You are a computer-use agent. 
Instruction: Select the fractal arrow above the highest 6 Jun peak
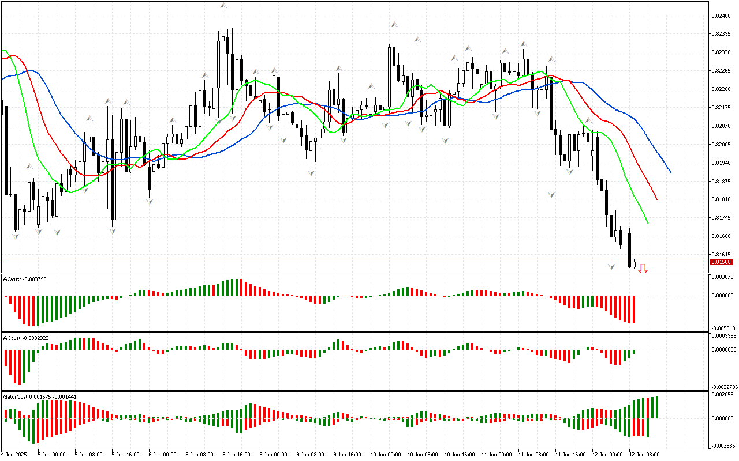click(x=223, y=5)
